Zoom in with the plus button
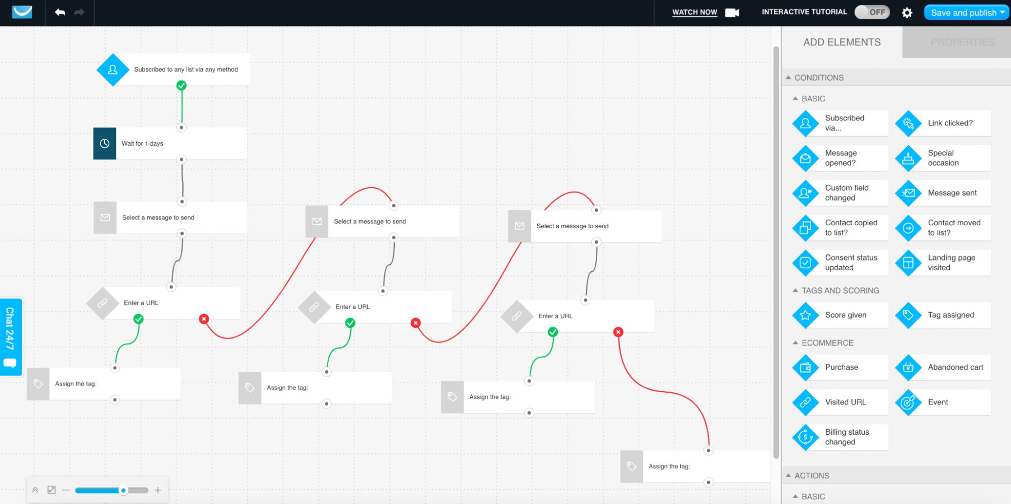This screenshot has width=1011, height=504. (158, 490)
